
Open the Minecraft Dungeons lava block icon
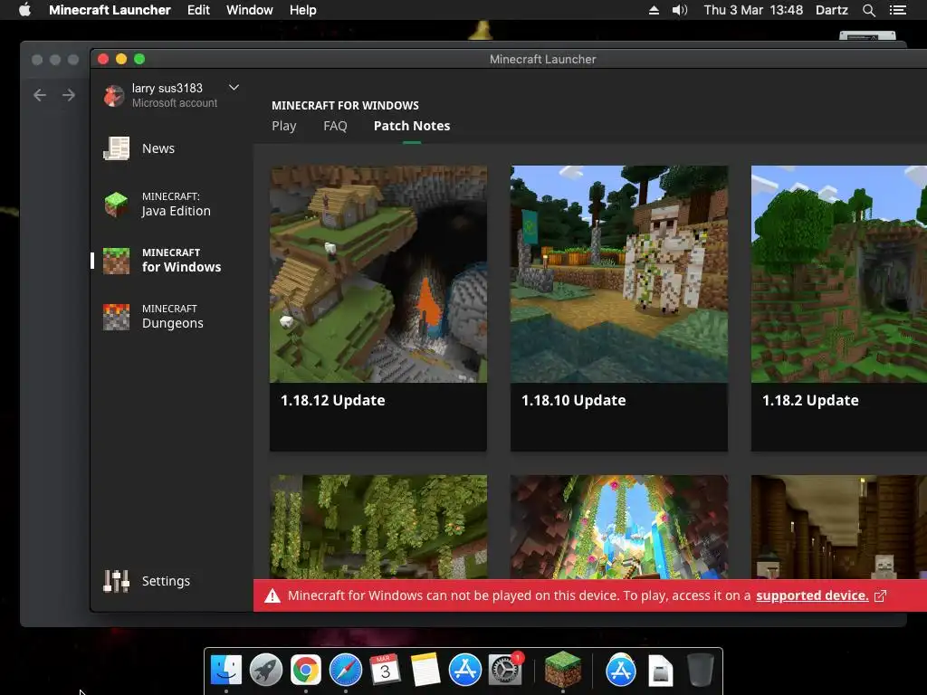pyautogui.click(x=117, y=317)
